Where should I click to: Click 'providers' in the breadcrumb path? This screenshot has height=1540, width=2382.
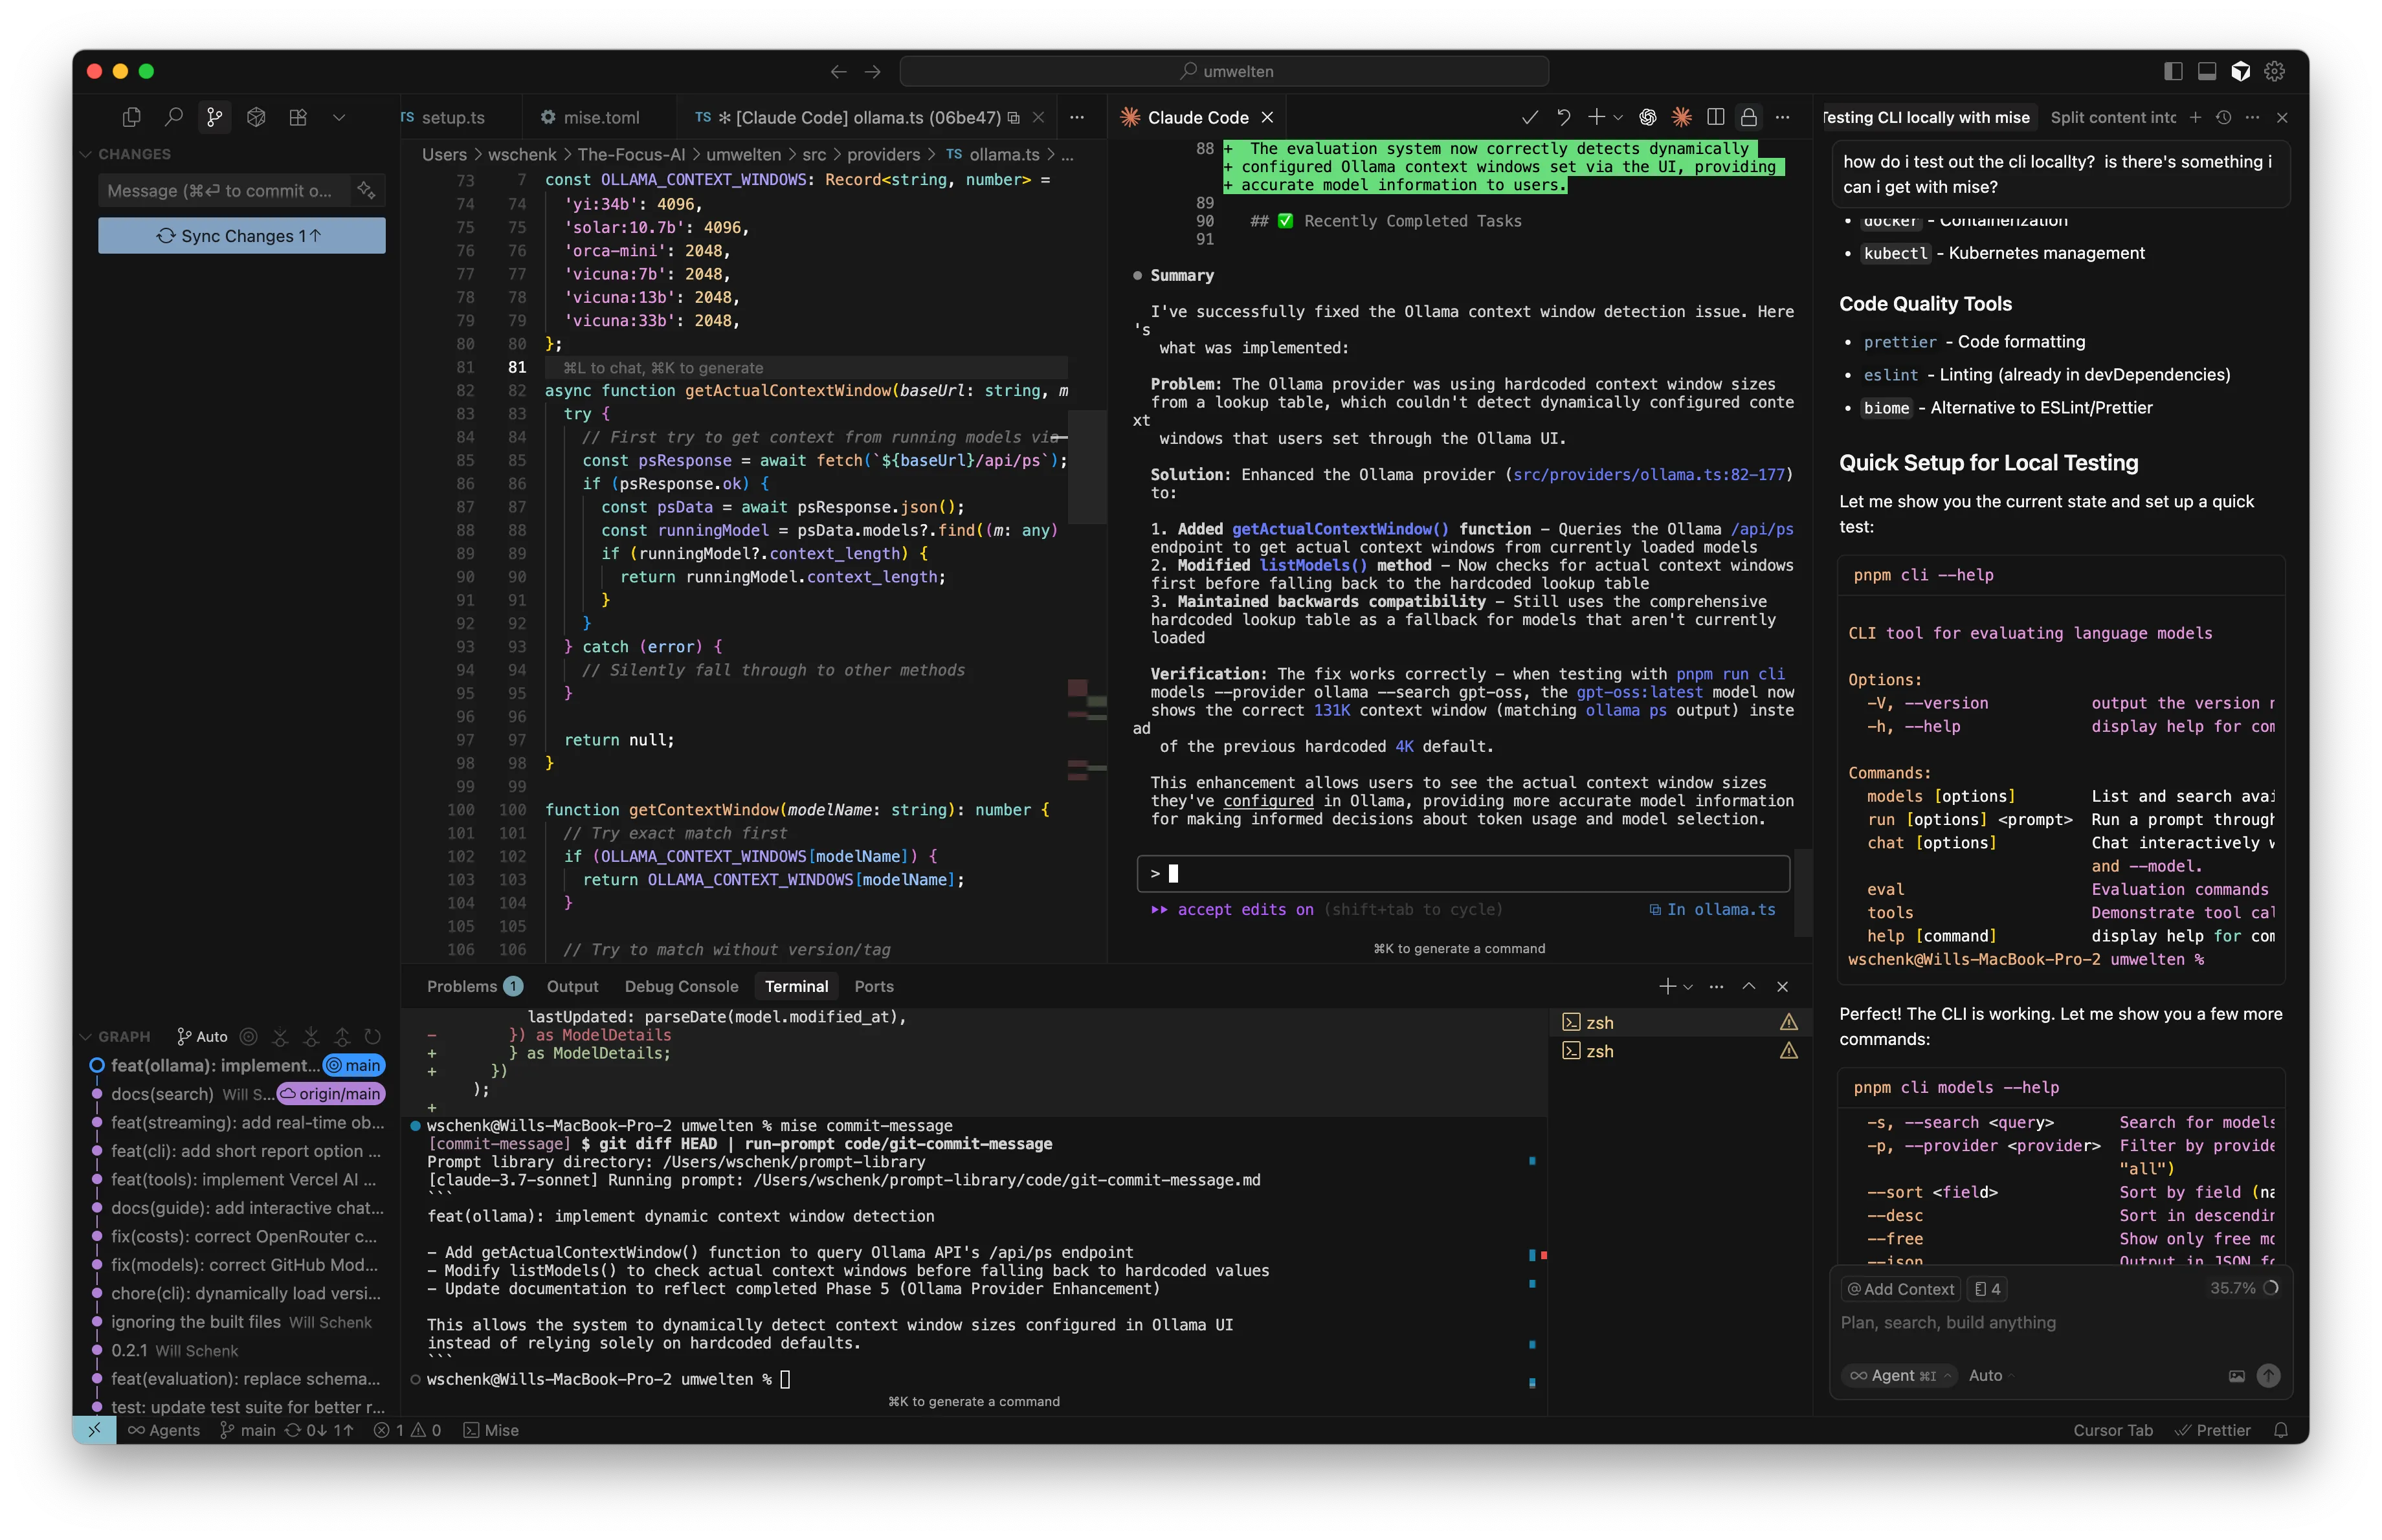(884, 154)
